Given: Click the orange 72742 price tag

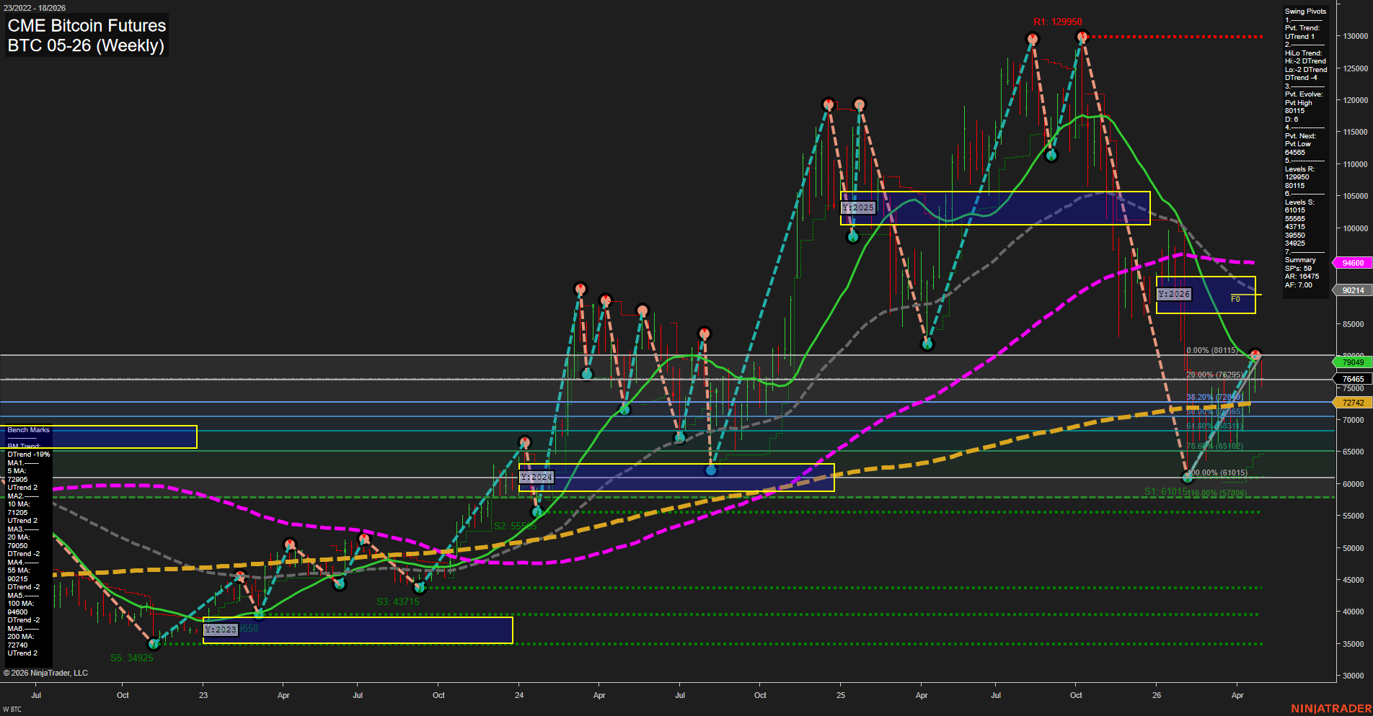Looking at the screenshot, I should pyautogui.click(x=1352, y=403).
